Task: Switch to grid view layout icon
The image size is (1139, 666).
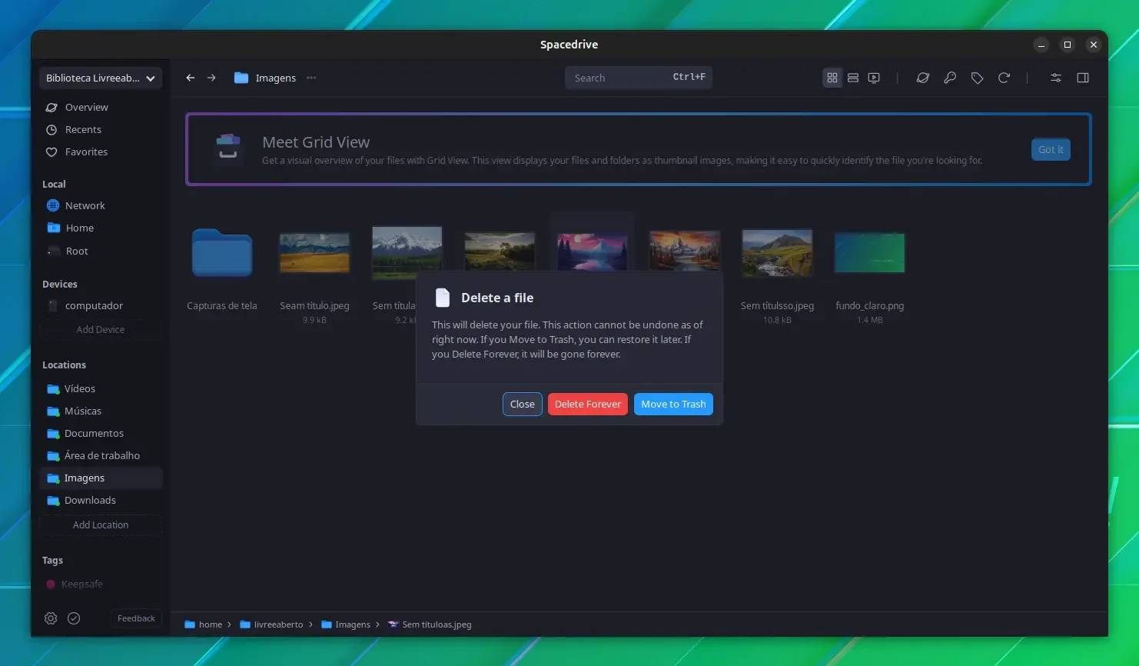Action: click(832, 78)
